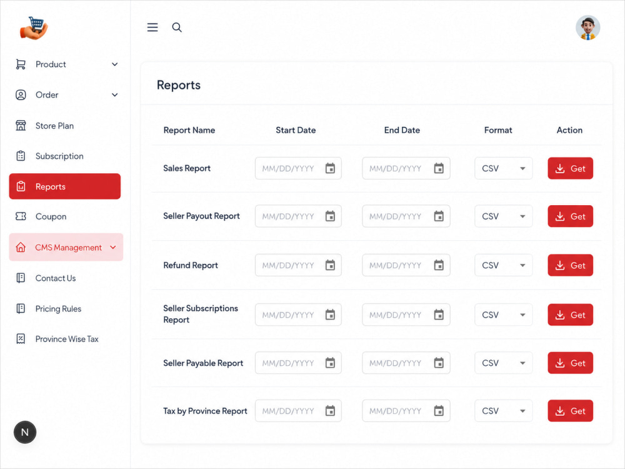Click the round N badge button
Viewport: 625px width, 469px height.
25,432
